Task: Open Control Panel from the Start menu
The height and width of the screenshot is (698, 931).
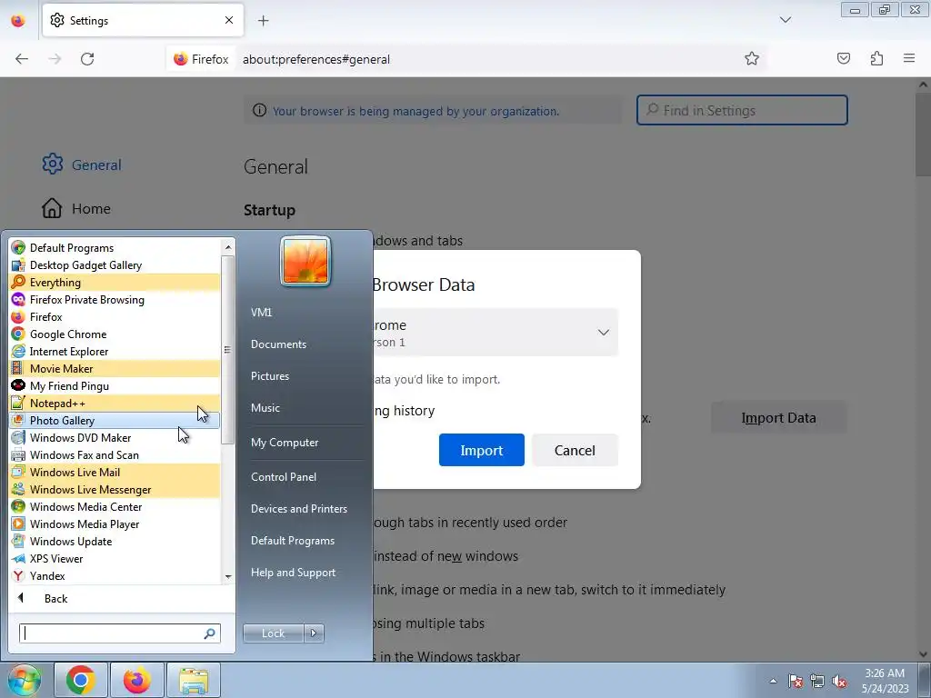Action: coord(284,476)
